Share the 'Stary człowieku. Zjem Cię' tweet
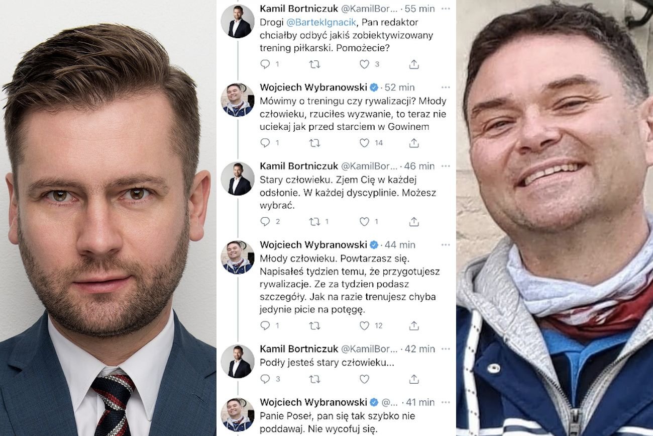 click(414, 222)
